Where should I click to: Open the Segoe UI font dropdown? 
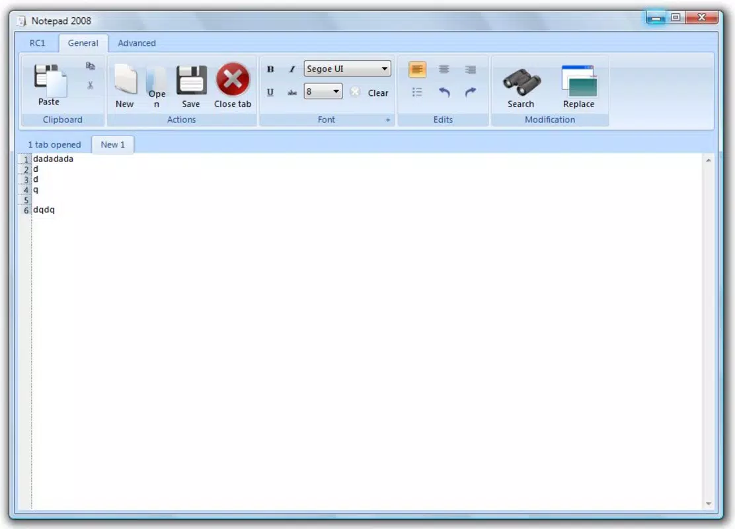pos(348,69)
